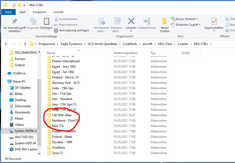The height and width of the screenshot is (163, 235).
Task: Click the Löschen red X icon
Action: tap(131, 21)
